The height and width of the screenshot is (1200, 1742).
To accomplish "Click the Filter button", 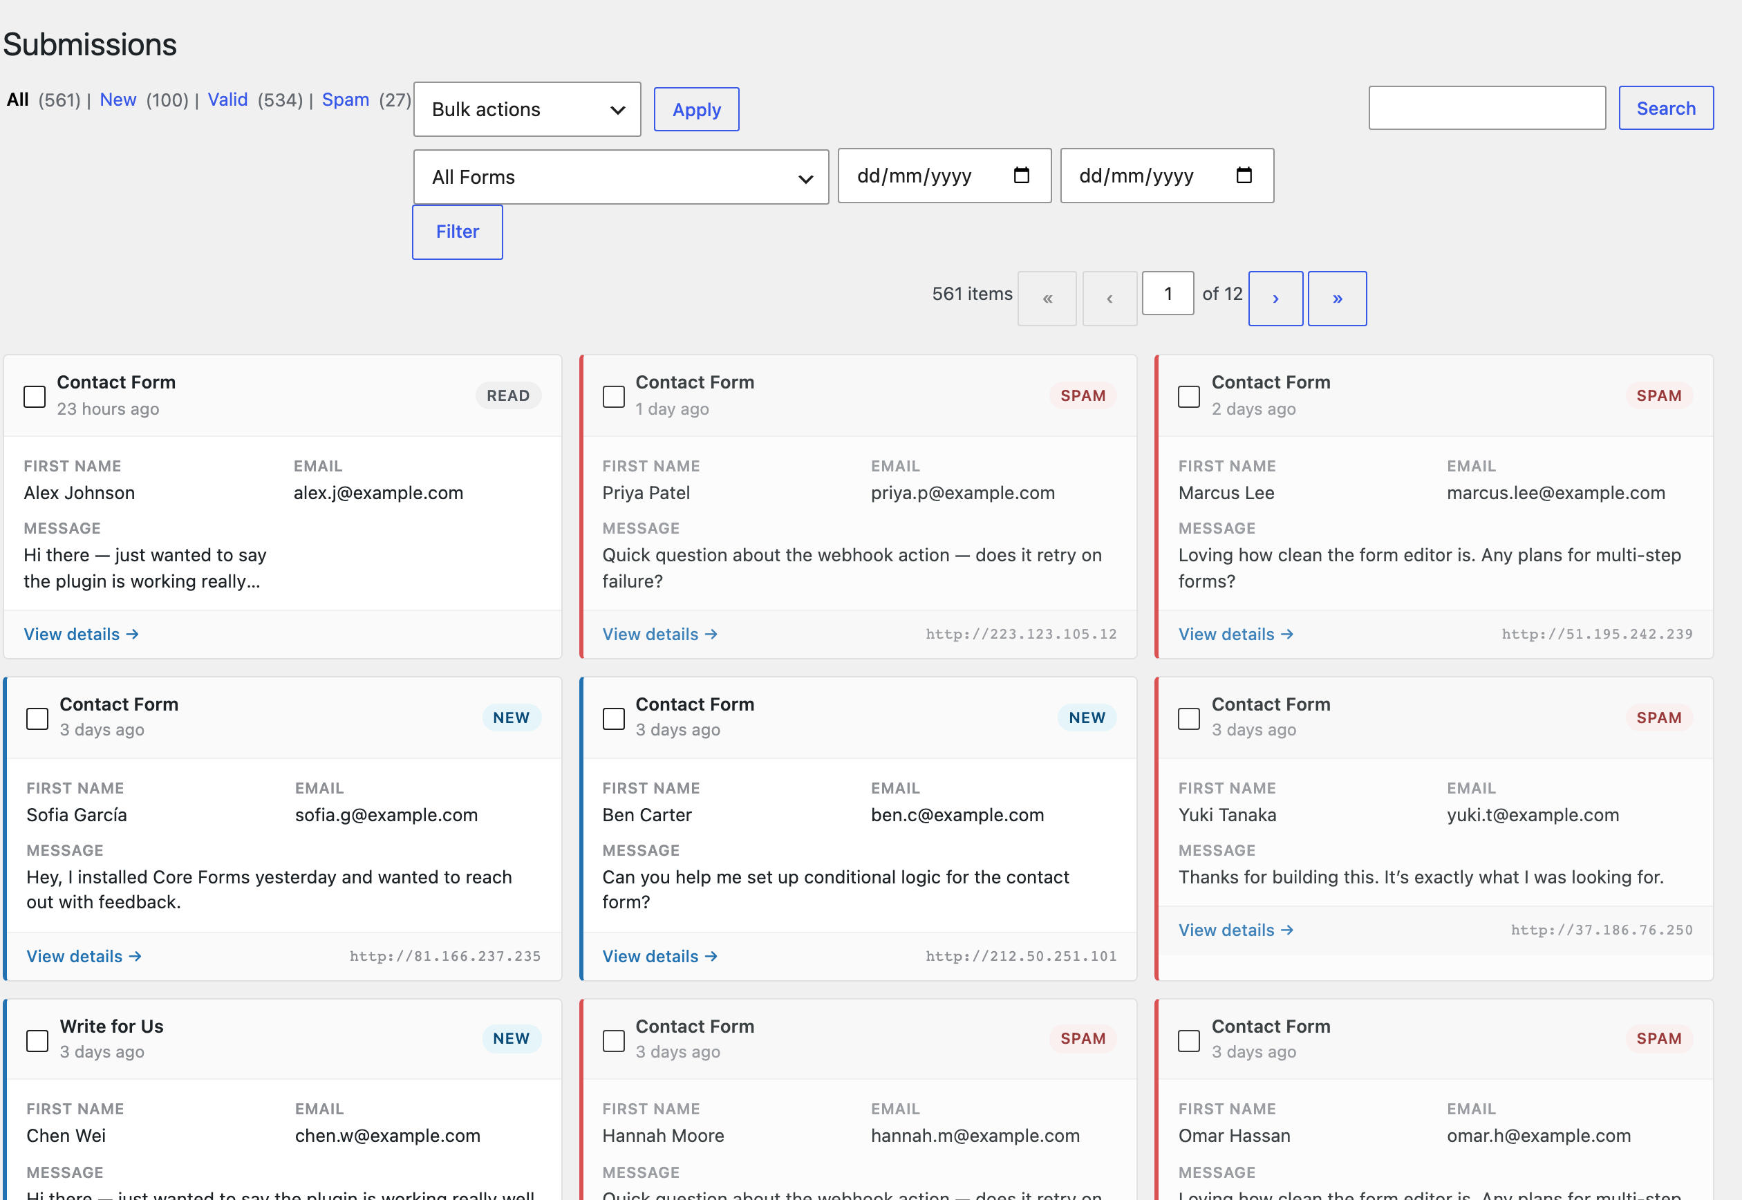I will tap(457, 232).
